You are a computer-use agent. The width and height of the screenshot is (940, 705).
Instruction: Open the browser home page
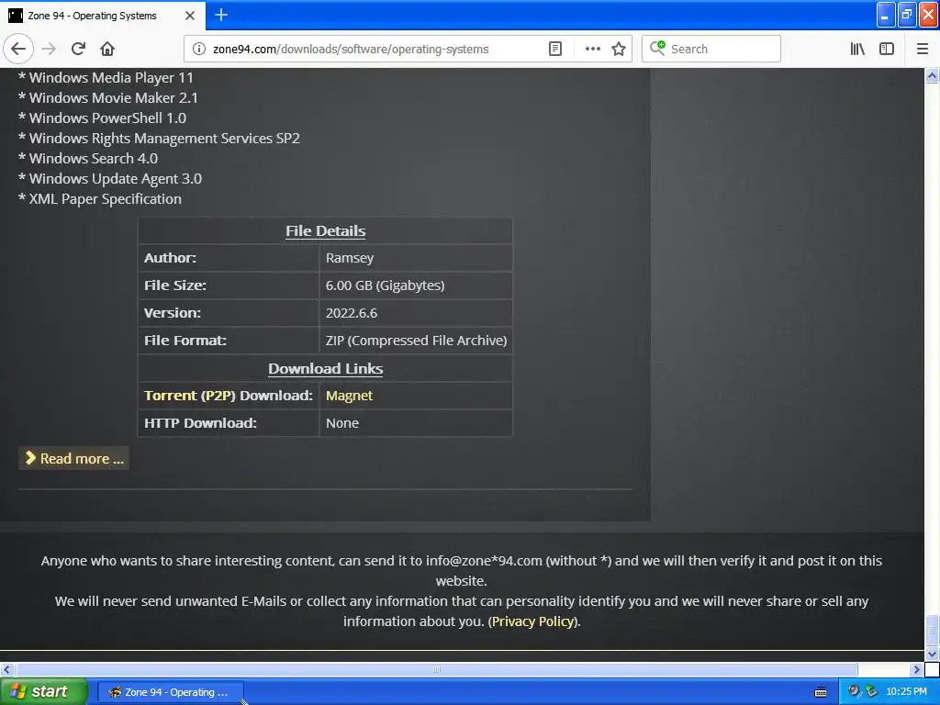(107, 49)
